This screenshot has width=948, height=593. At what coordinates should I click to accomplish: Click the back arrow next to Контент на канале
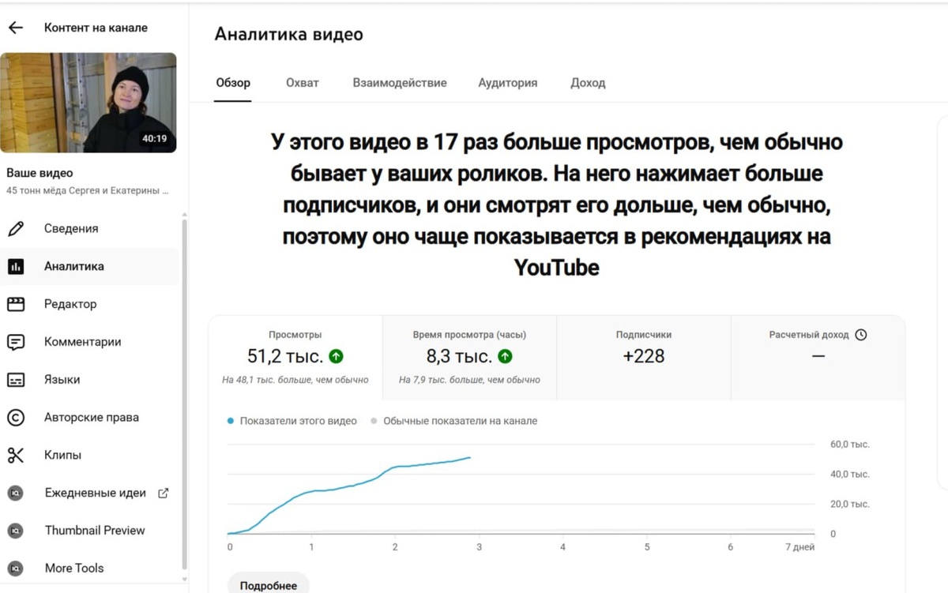(x=16, y=28)
